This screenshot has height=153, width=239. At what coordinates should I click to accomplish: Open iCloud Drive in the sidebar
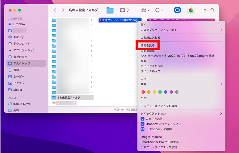[x=22, y=104]
